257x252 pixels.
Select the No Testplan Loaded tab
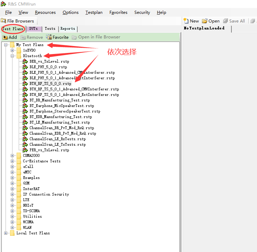[207, 28]
